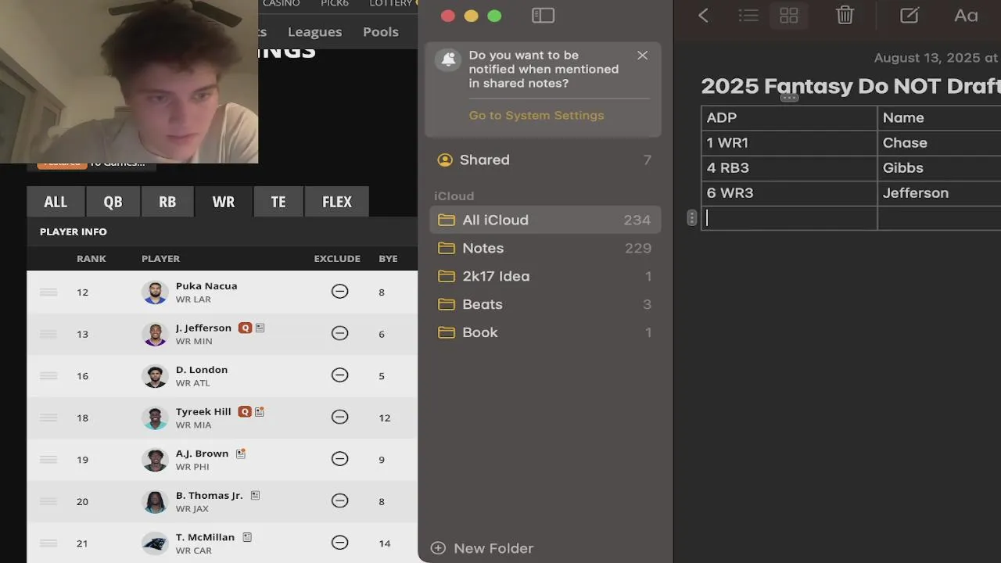Screen dimensions: 1001x563
Task: Open B. Thomas Jr. player news note icon
Action: 255,495
